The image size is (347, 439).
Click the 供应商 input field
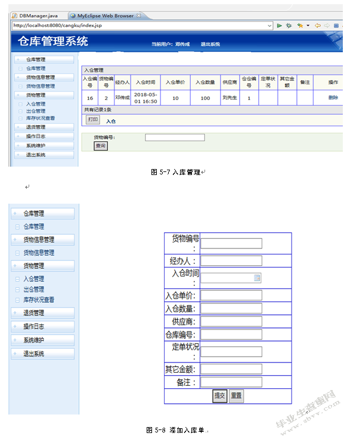pyautogui.click(x=231, y=321)
